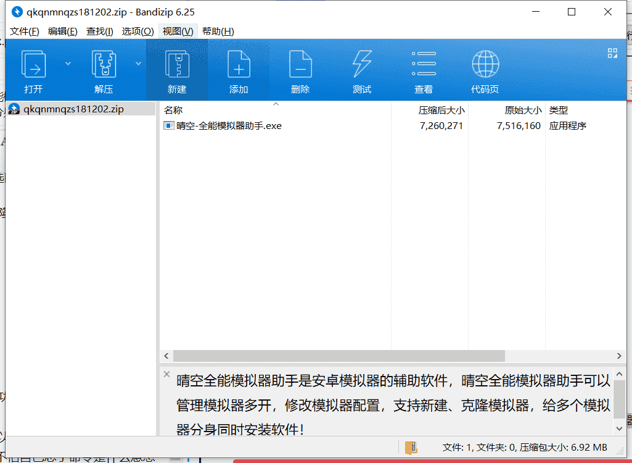Click the archive icon in status bar
The height and width of the screenshot is (463, 632).
pos(411,448)
